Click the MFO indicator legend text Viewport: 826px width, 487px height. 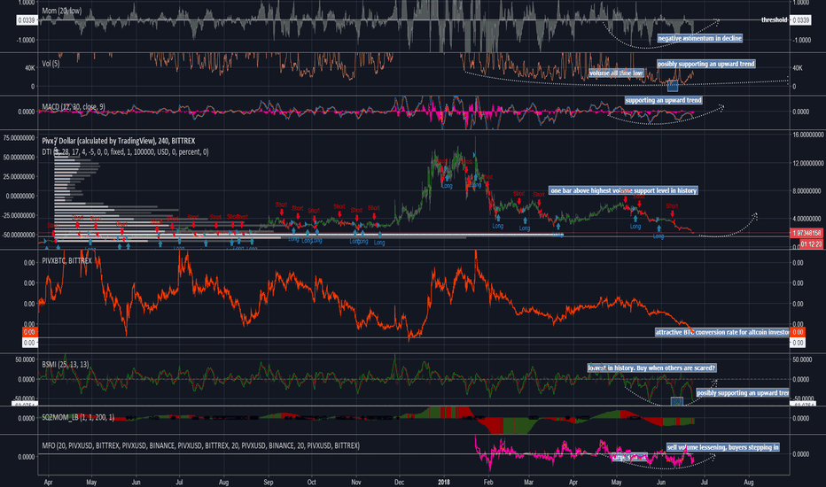tap(200, 446)
